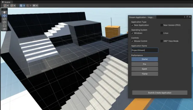Select the Starter performance option
Viewport: 193px width, 110px height.
pyautogui.click(x=145, y=59)
